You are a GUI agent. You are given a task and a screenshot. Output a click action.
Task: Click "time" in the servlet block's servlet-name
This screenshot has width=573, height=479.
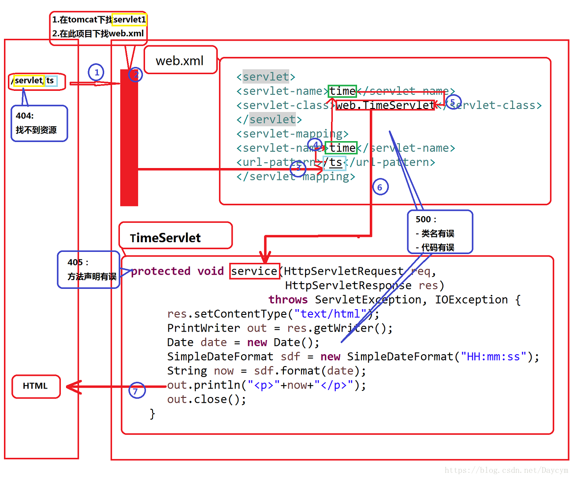(342, 91)
